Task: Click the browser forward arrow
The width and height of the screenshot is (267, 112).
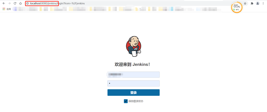Action: (x=9, y=3)
